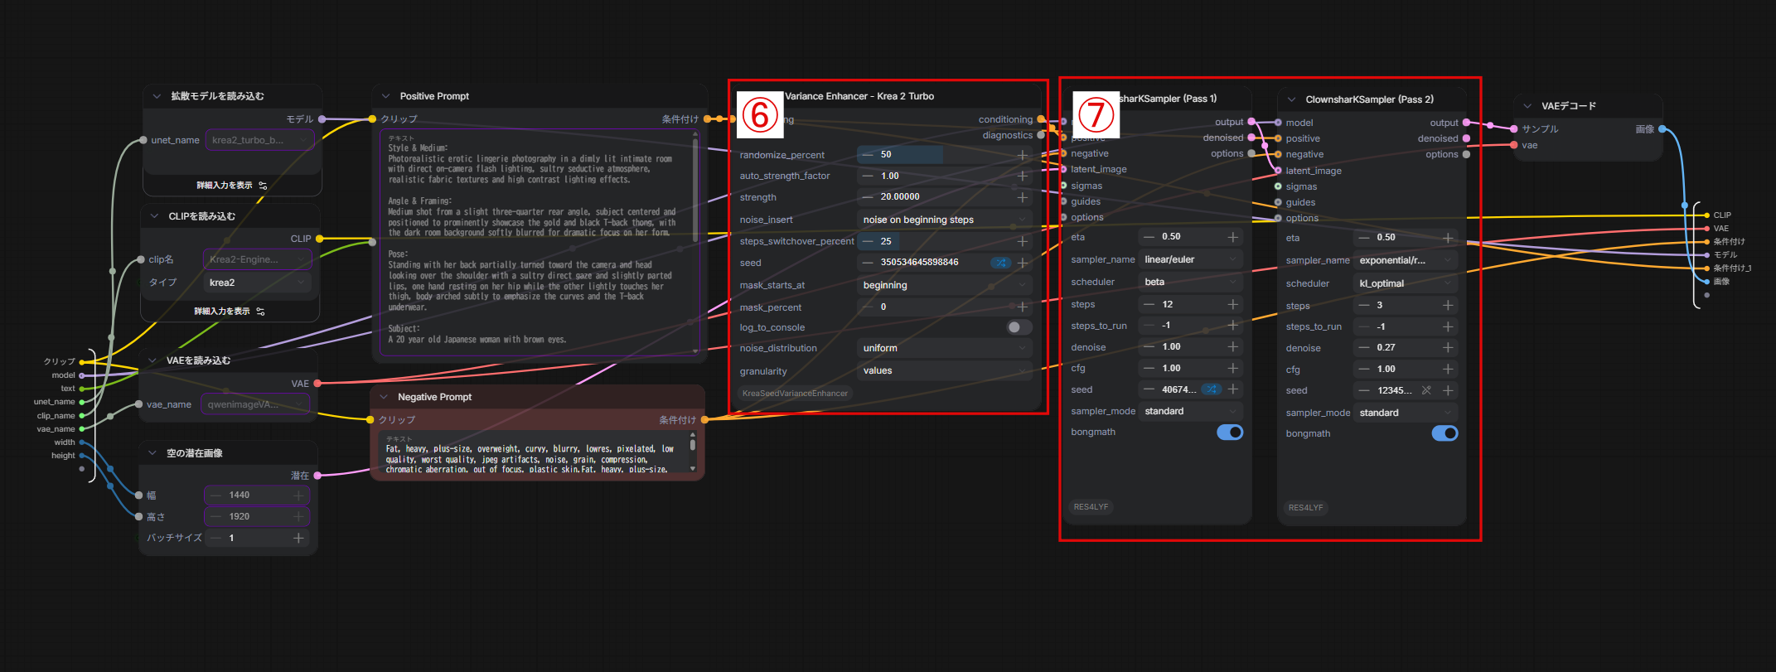This screenshot has height=672, width=1776.
Task: Toggle bongmath in ClownsharKSampler Pass 2
Action: (x=1445, y=433)
